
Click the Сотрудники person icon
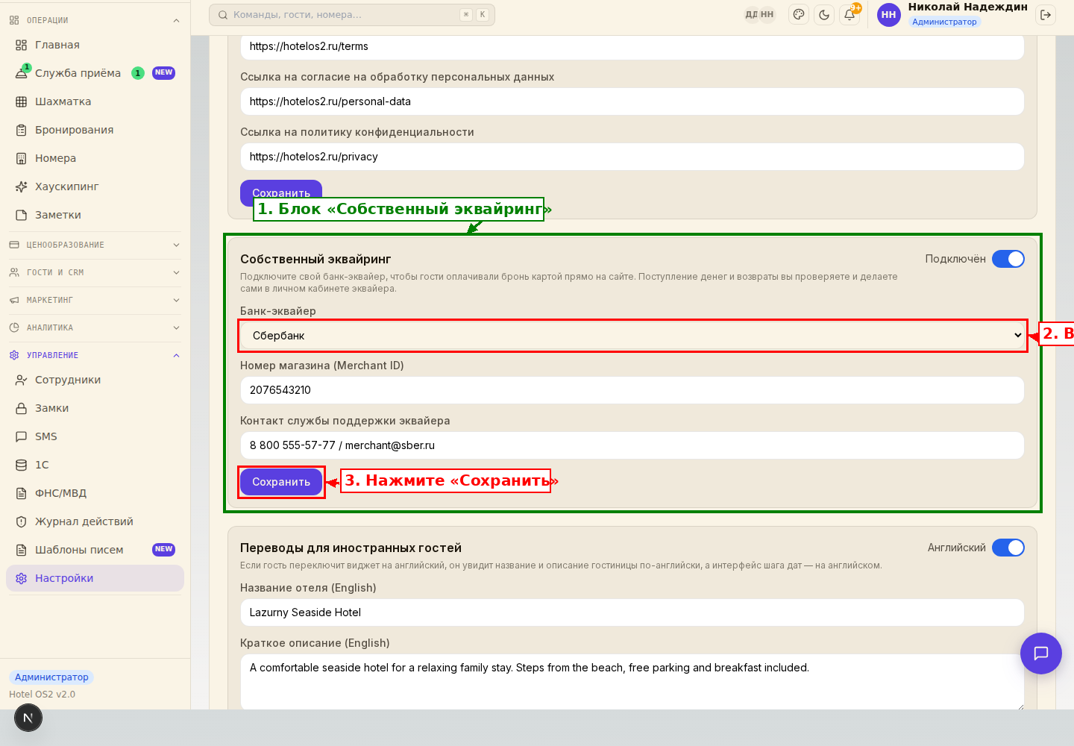click(x=22, y=380)
